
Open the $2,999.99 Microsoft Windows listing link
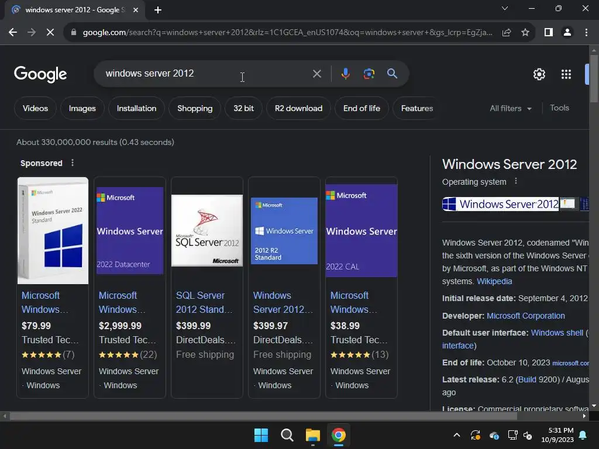click(122, 302)
